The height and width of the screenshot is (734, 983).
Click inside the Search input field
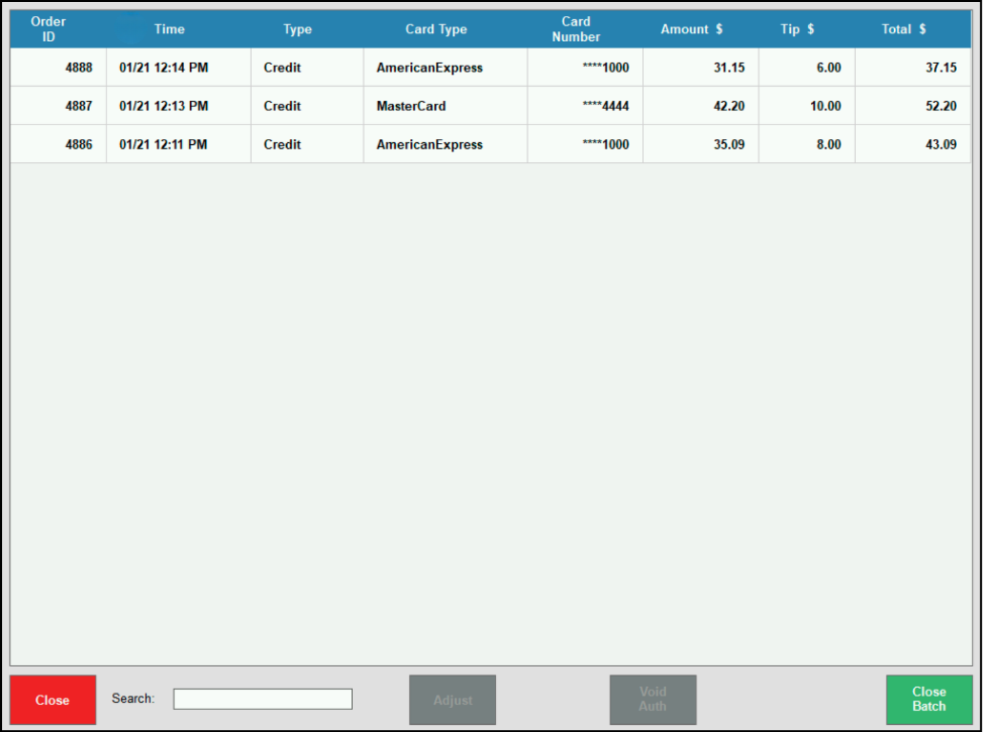point(262,699)
